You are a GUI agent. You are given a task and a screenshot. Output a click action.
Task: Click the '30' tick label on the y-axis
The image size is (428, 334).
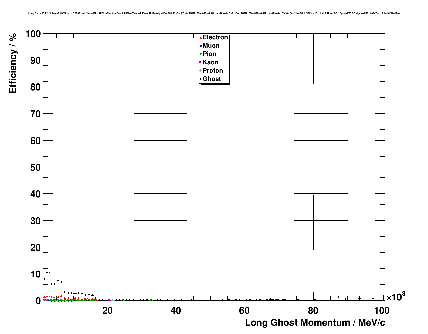coord(35,221)
